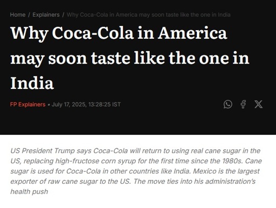The image size is (276, 208).
Task: Open the FP Explainers author page
Action: coord(27,105)
